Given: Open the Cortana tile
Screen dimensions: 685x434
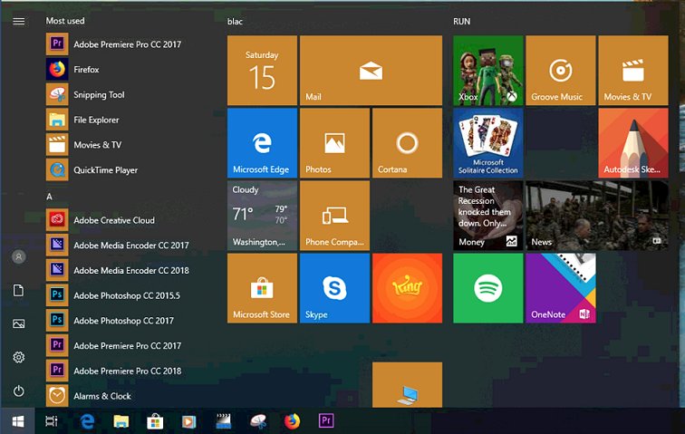Looking at the screenshot, I should click(407, 143).
